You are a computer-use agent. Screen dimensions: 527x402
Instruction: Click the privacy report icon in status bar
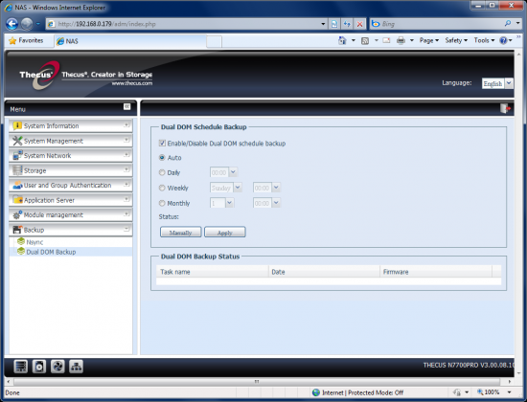point(457,391)
